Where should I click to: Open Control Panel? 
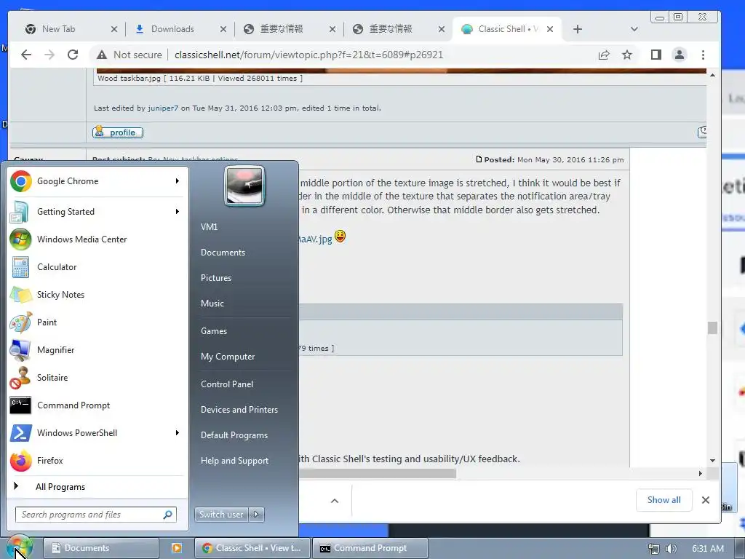[227, 384]
